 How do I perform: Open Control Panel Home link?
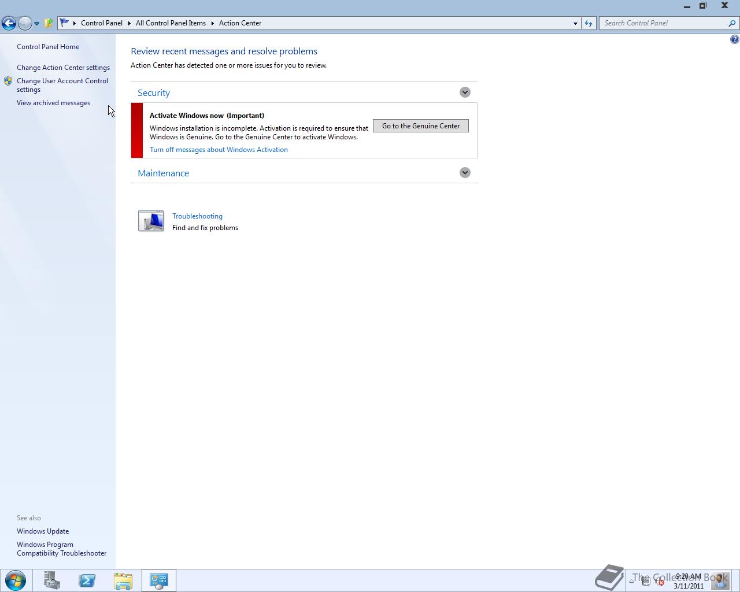pos(48,47)
